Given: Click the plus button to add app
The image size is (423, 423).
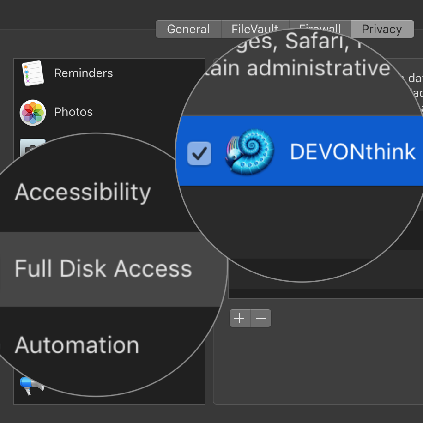Looking at the screenshot, I should 240,318.
